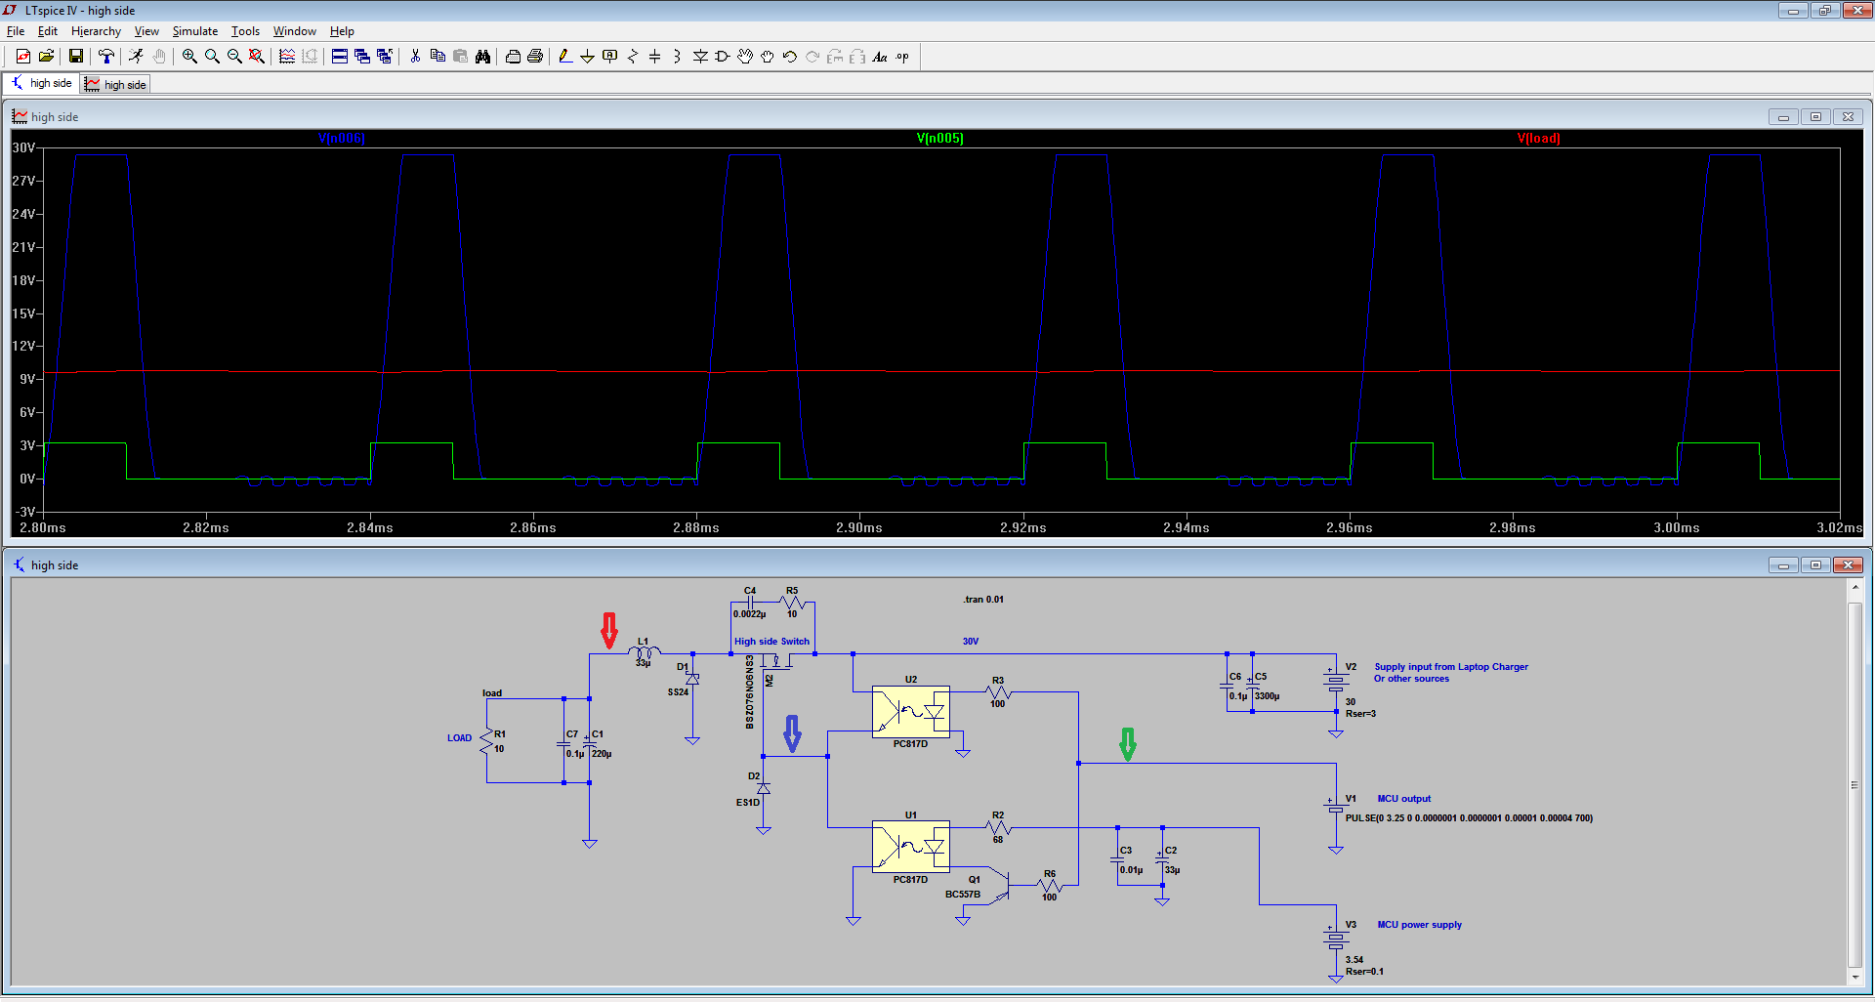The height and width of the screenshot is (1002, 1875).
Task: Click the Undo arrow icon
Action: coord(790,57)
